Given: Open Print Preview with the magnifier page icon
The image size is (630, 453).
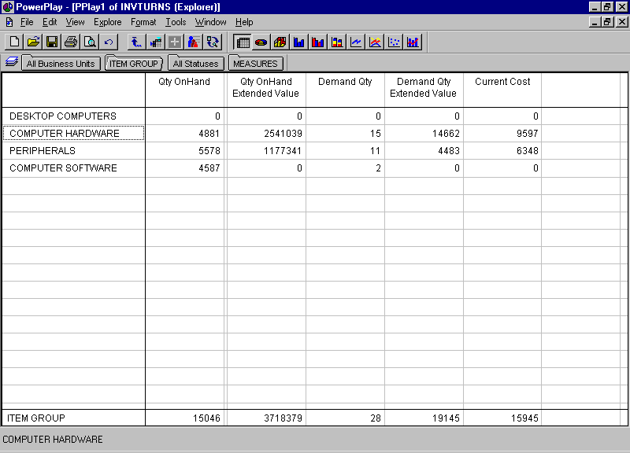Looking at the screenshot, I should tap(90, 42).
